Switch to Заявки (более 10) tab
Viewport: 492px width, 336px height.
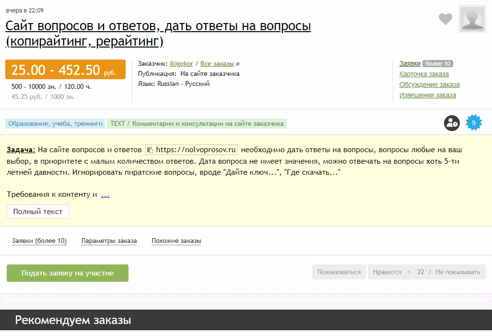(x=39, y=241)
